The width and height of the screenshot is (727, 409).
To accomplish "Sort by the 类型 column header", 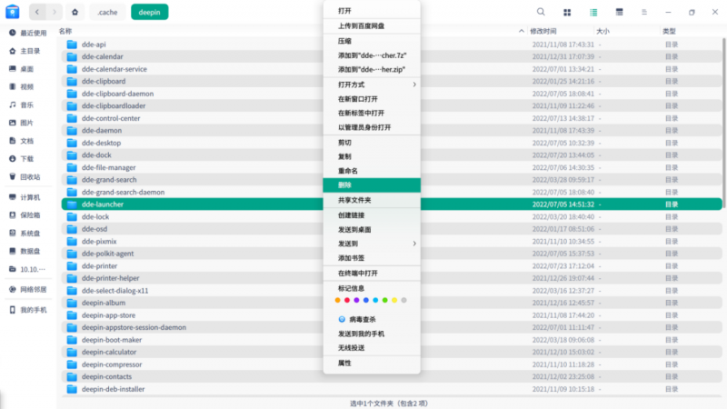I will point(669,31).
